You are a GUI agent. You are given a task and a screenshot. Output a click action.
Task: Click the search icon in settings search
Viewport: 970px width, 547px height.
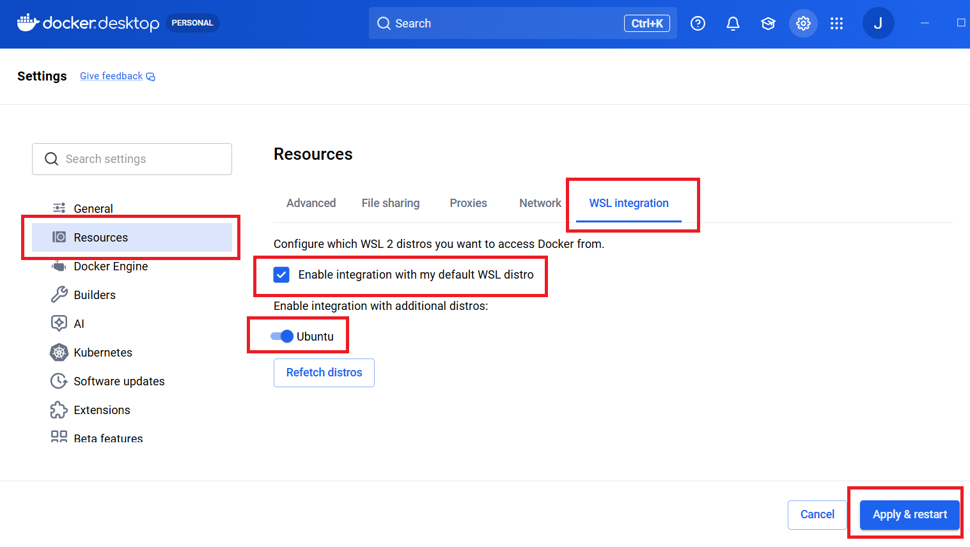click(52, 159)
